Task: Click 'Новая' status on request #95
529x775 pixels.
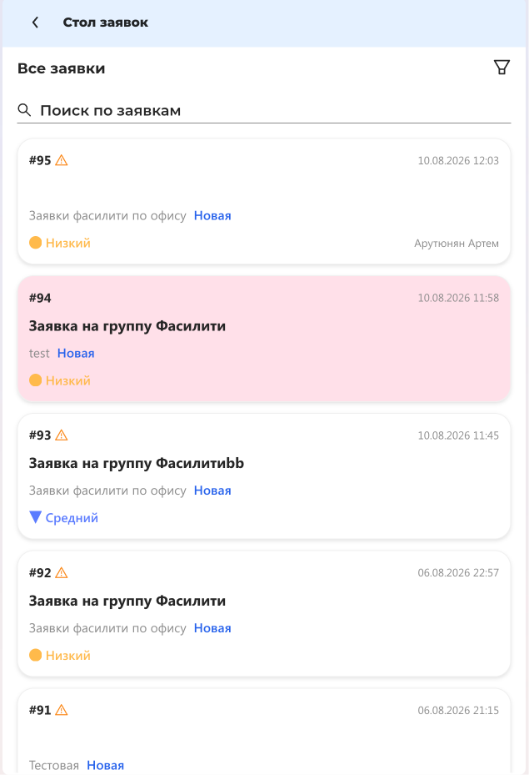Action: coord(212,215)
